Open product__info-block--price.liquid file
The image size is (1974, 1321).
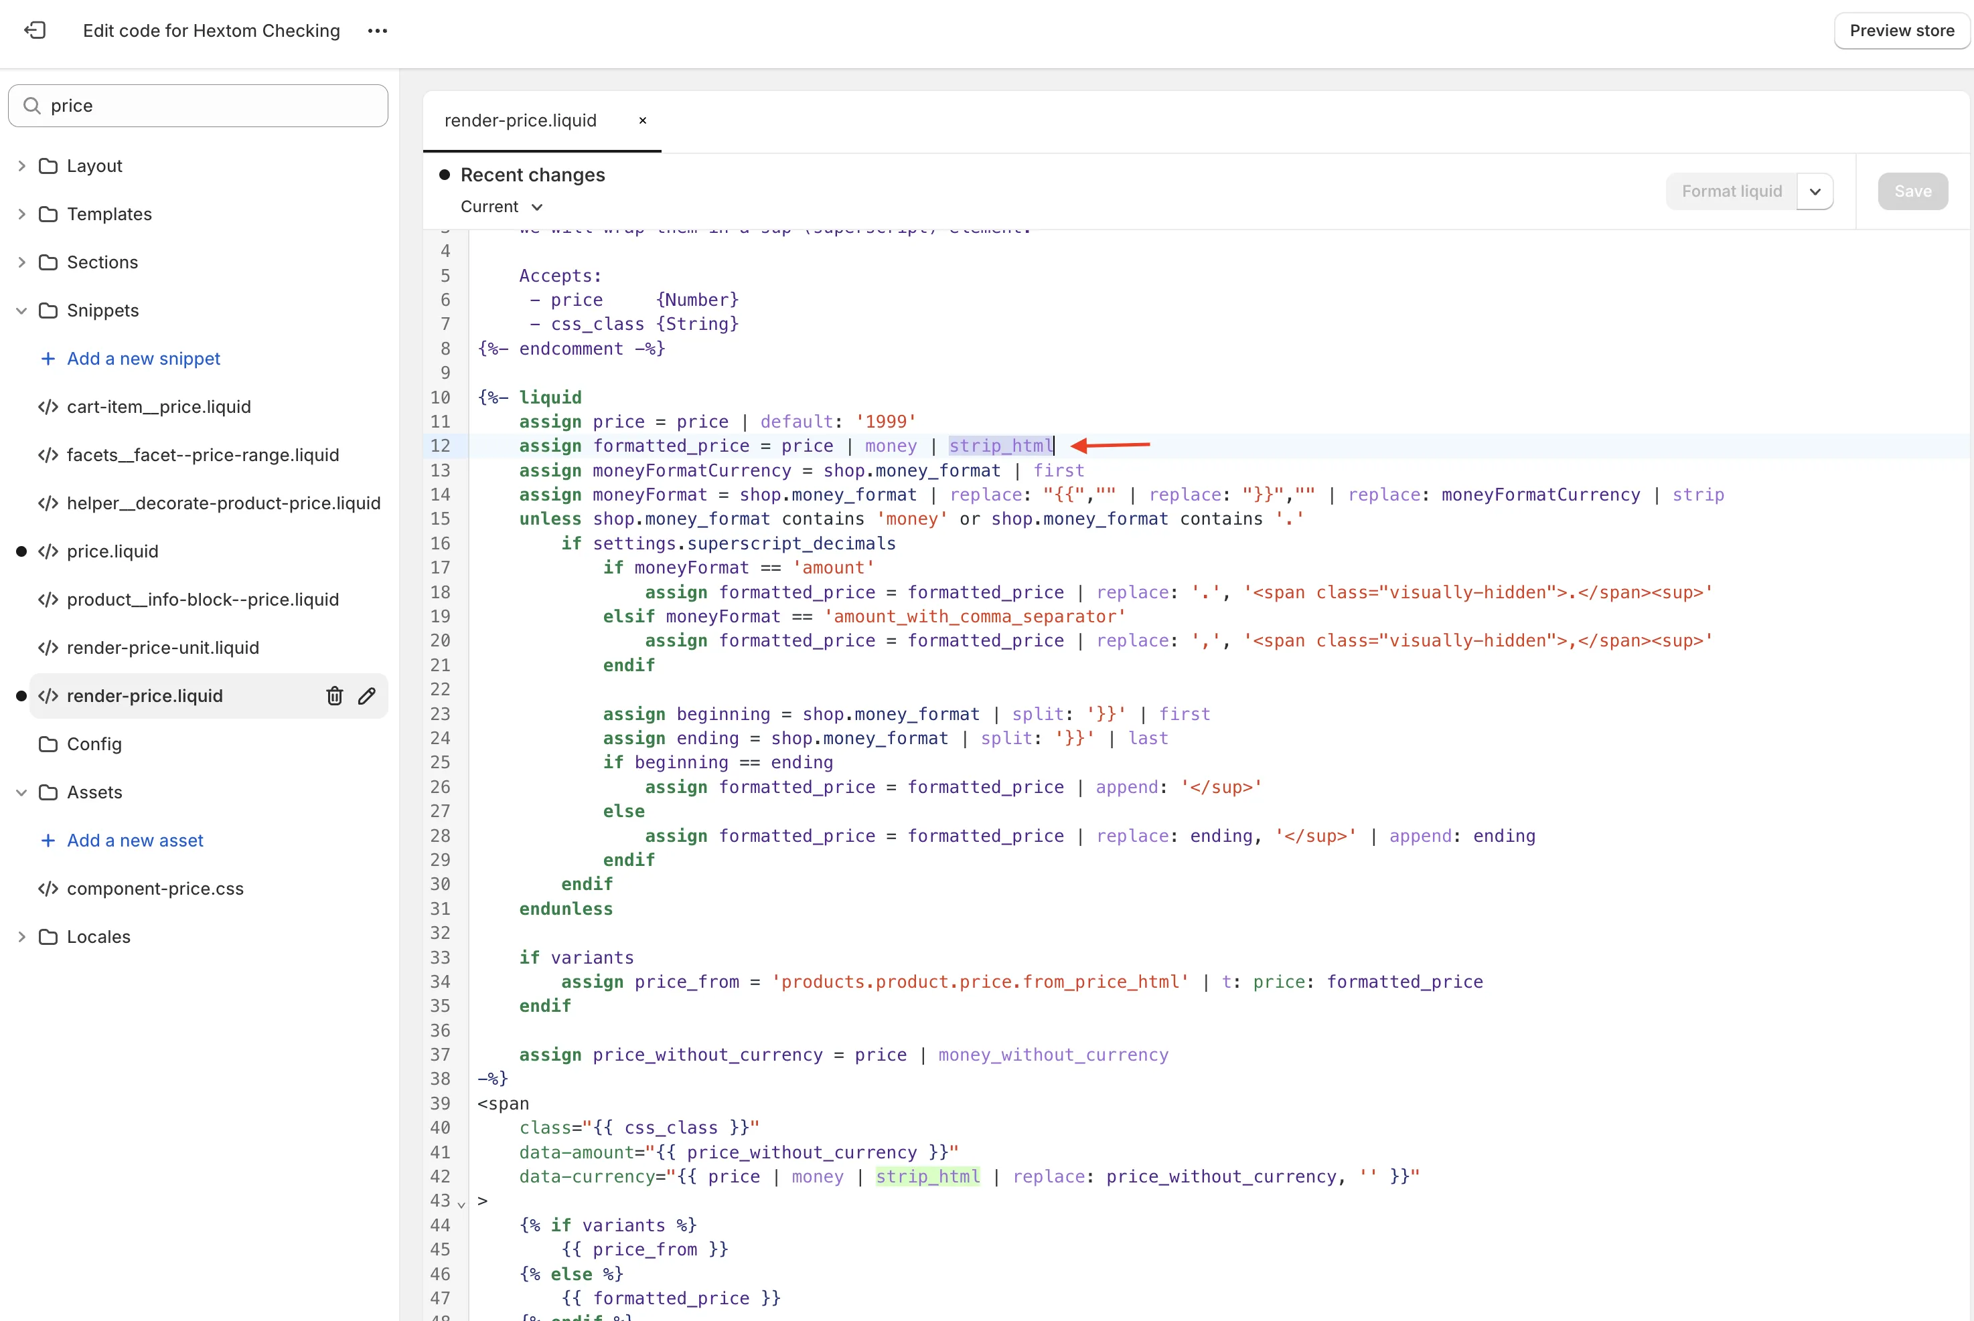point(202,600)
